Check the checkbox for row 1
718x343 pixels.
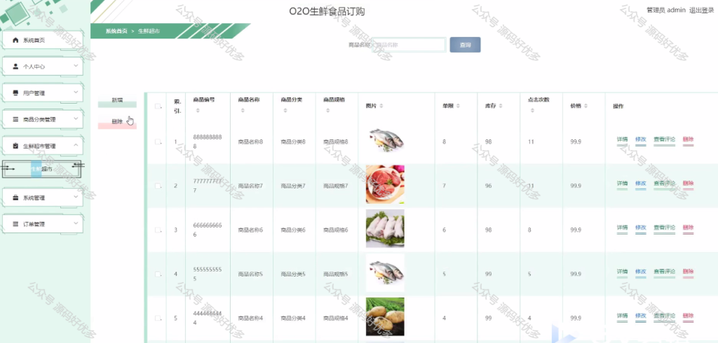tap(158, 142)
